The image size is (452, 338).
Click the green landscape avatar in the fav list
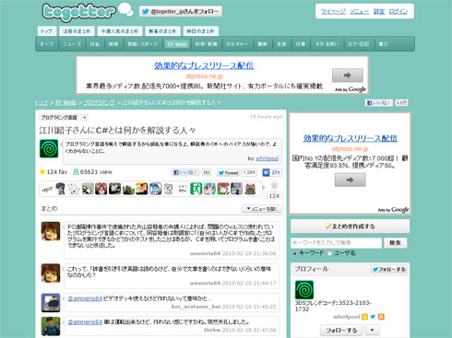click(x=128, y=189)
